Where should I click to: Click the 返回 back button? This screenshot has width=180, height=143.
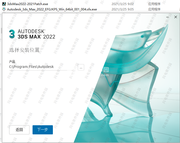coord(19,130)
